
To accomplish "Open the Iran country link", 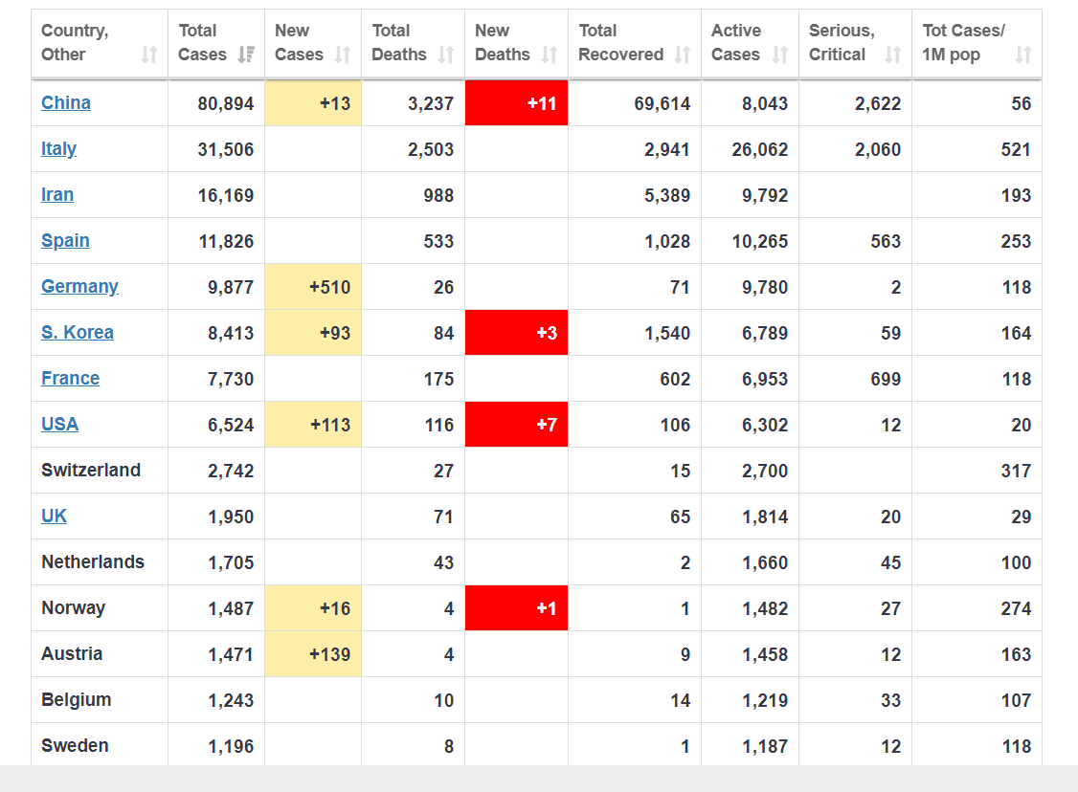I will [x=57, y=195].
